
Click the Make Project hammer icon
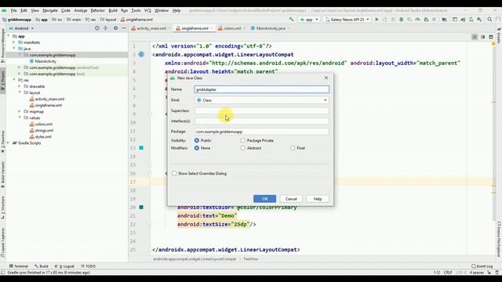[291, 20]
